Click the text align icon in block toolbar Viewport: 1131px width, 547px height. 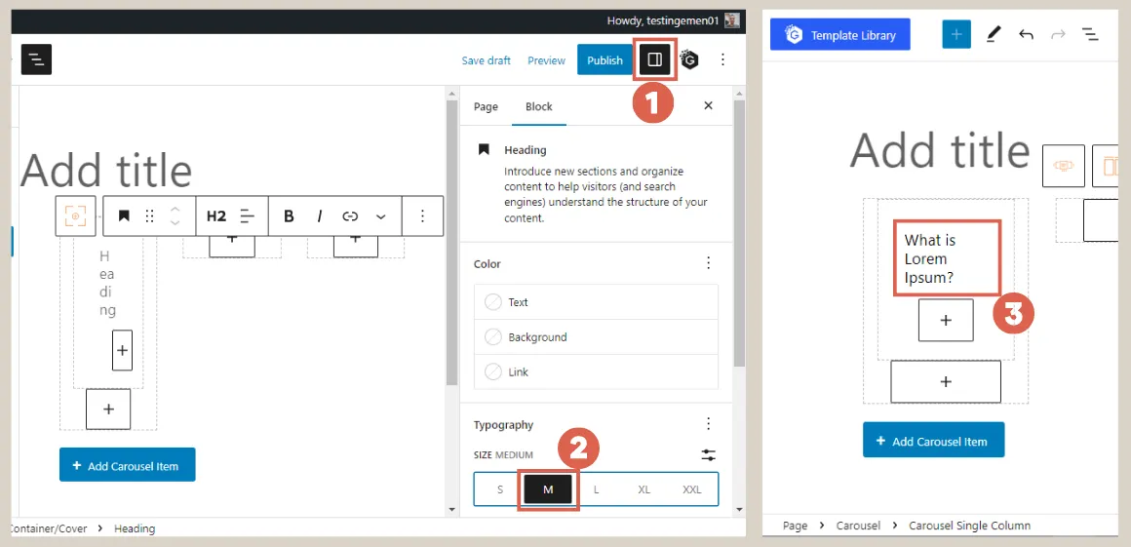248,216
